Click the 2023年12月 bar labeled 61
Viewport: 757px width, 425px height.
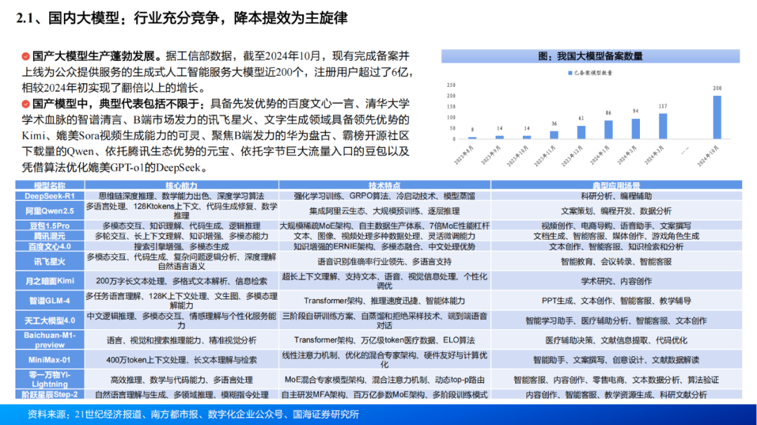[581, 132]
